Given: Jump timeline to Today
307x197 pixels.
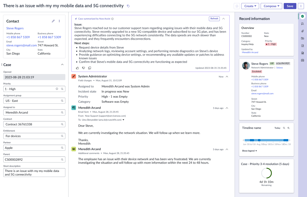Looking at the screenshot, I should (277, 128).
